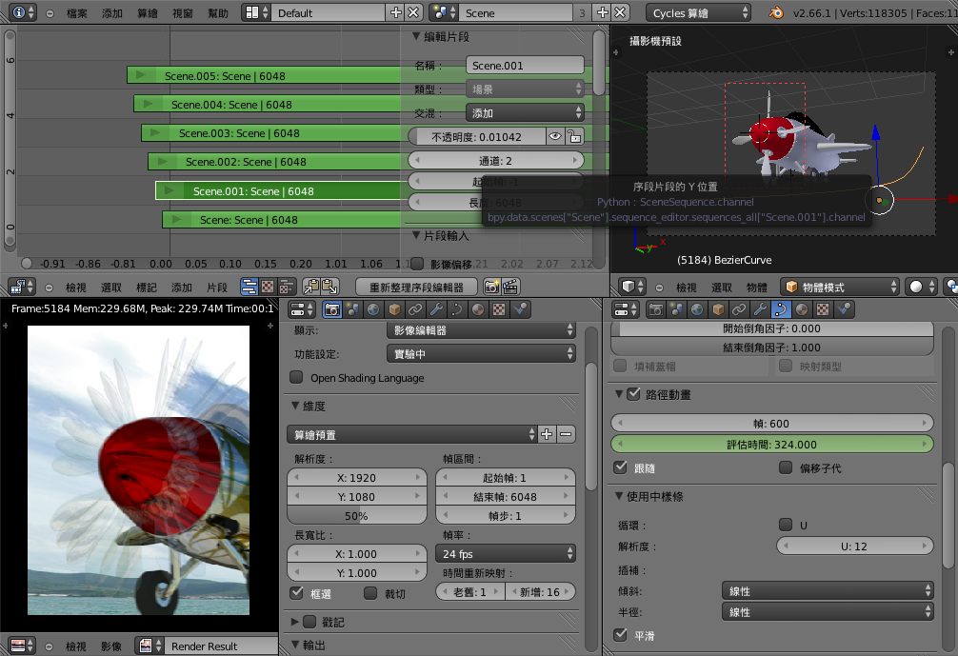This screenshot has width=958, height=656.
Task: Open the Render tab in the middle properties panel
Action: coord(331,309)
